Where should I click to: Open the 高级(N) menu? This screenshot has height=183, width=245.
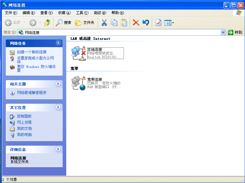click(100, 13)
